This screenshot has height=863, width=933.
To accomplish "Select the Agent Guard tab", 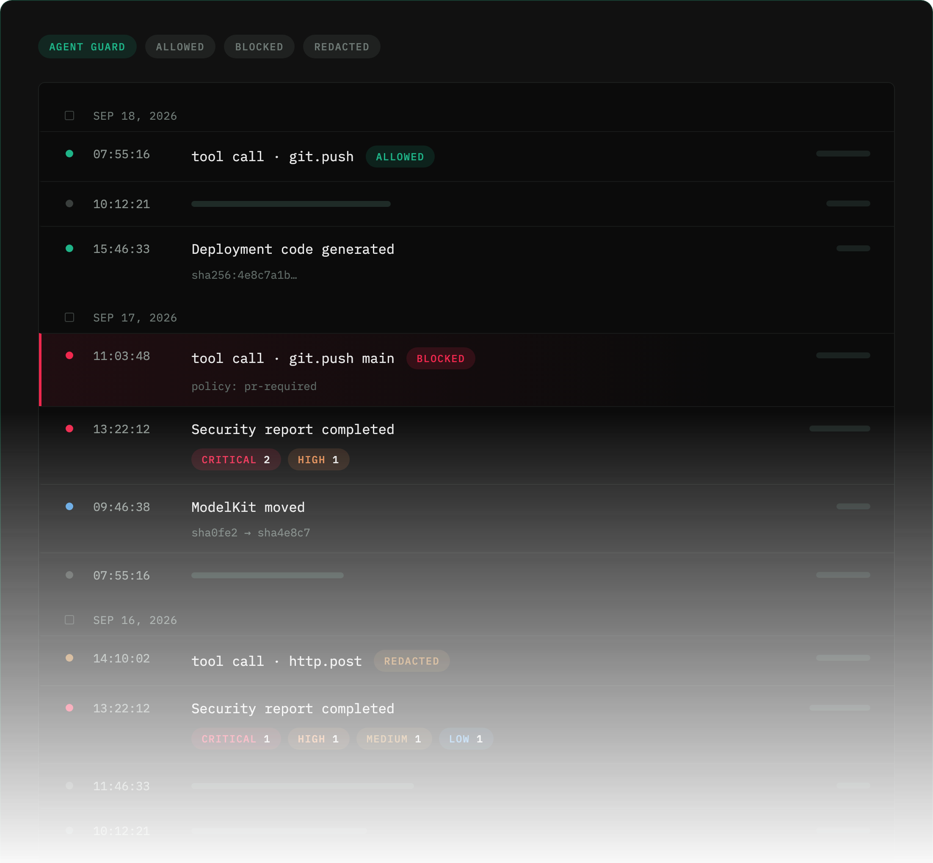I will point(87,47).
